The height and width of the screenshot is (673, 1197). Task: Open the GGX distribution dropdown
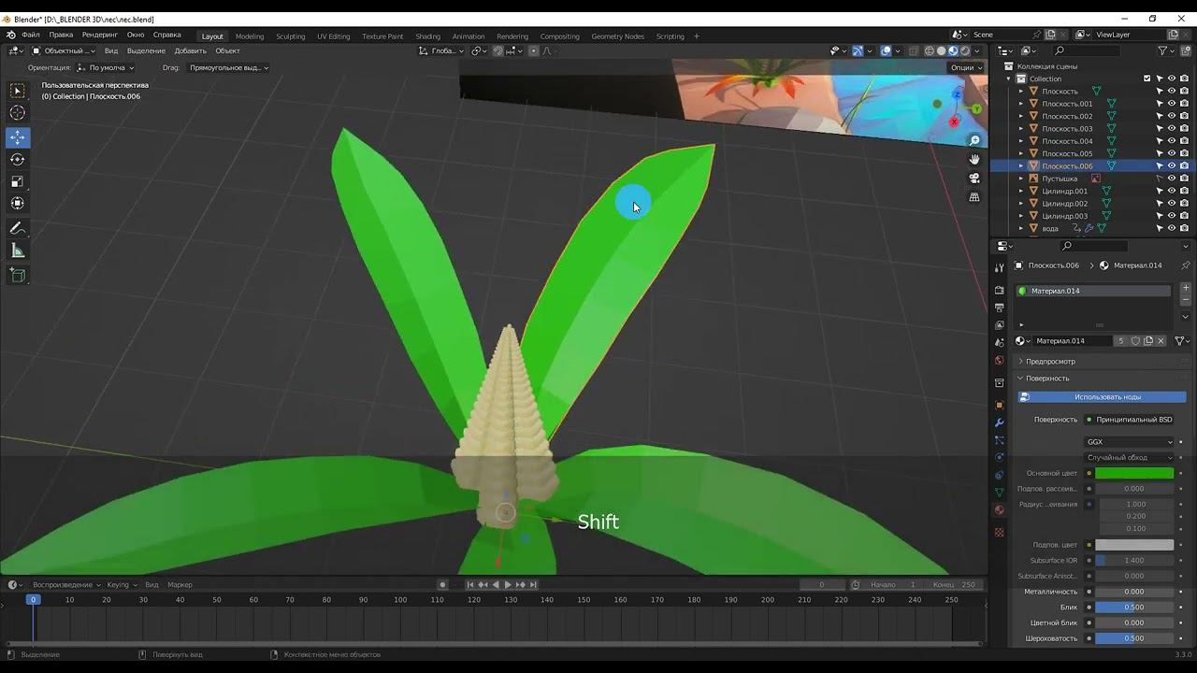click(1130, 442)
